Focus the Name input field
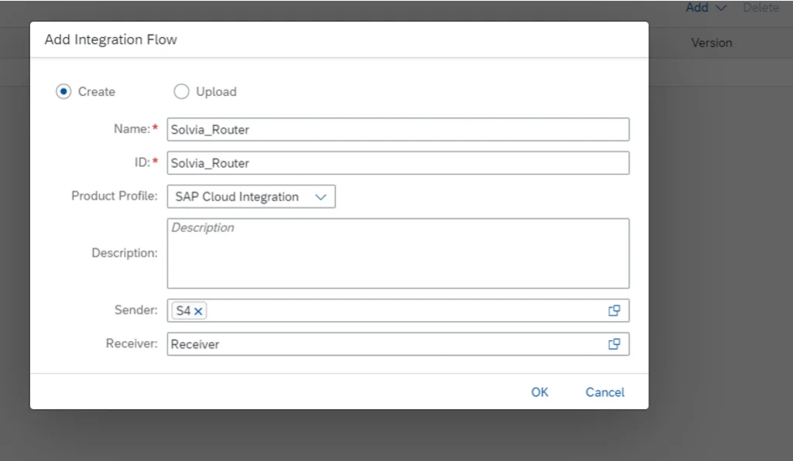 398,129
